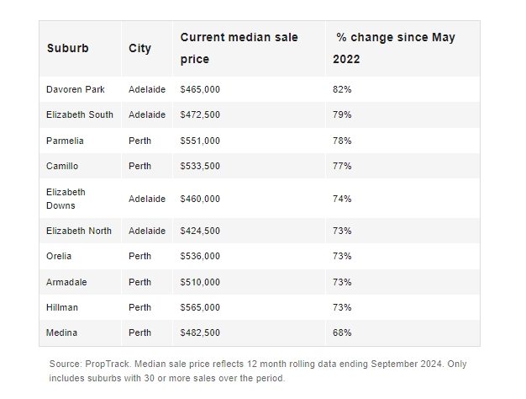Click the City column header
This screenshot has height=399, width=526.
point(139,48)
